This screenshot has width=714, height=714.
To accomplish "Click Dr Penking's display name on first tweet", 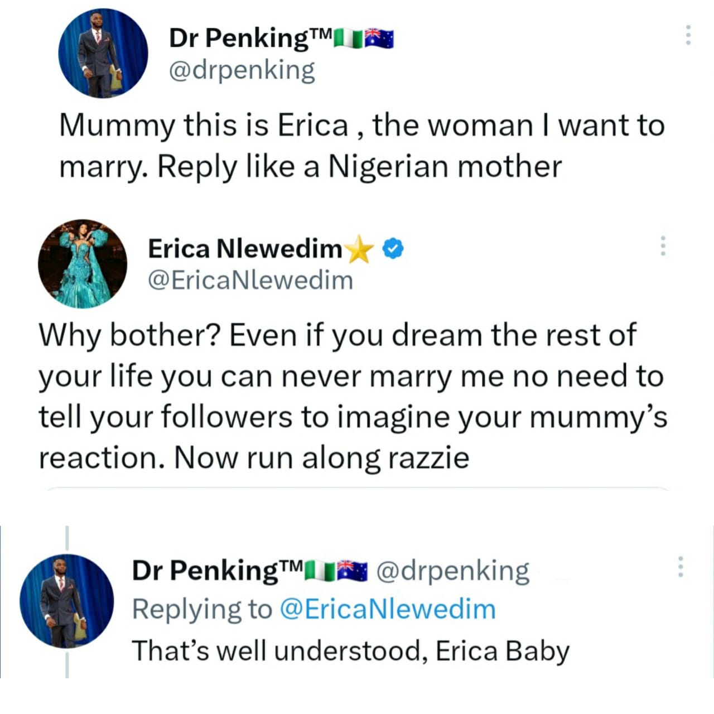I will pos(245,37).
